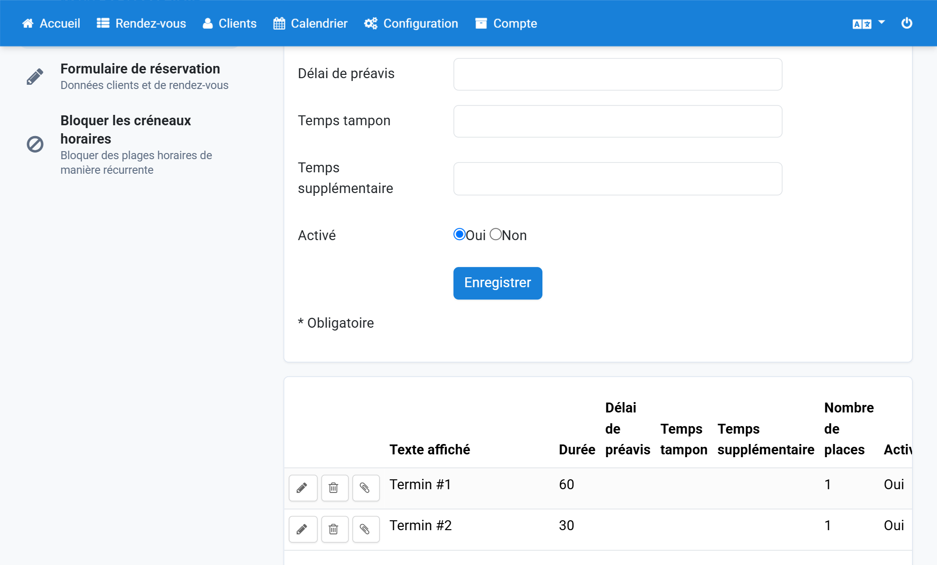
Task: Click the block icon beside Bloquer les créneaux
Action: pos(35,144)
